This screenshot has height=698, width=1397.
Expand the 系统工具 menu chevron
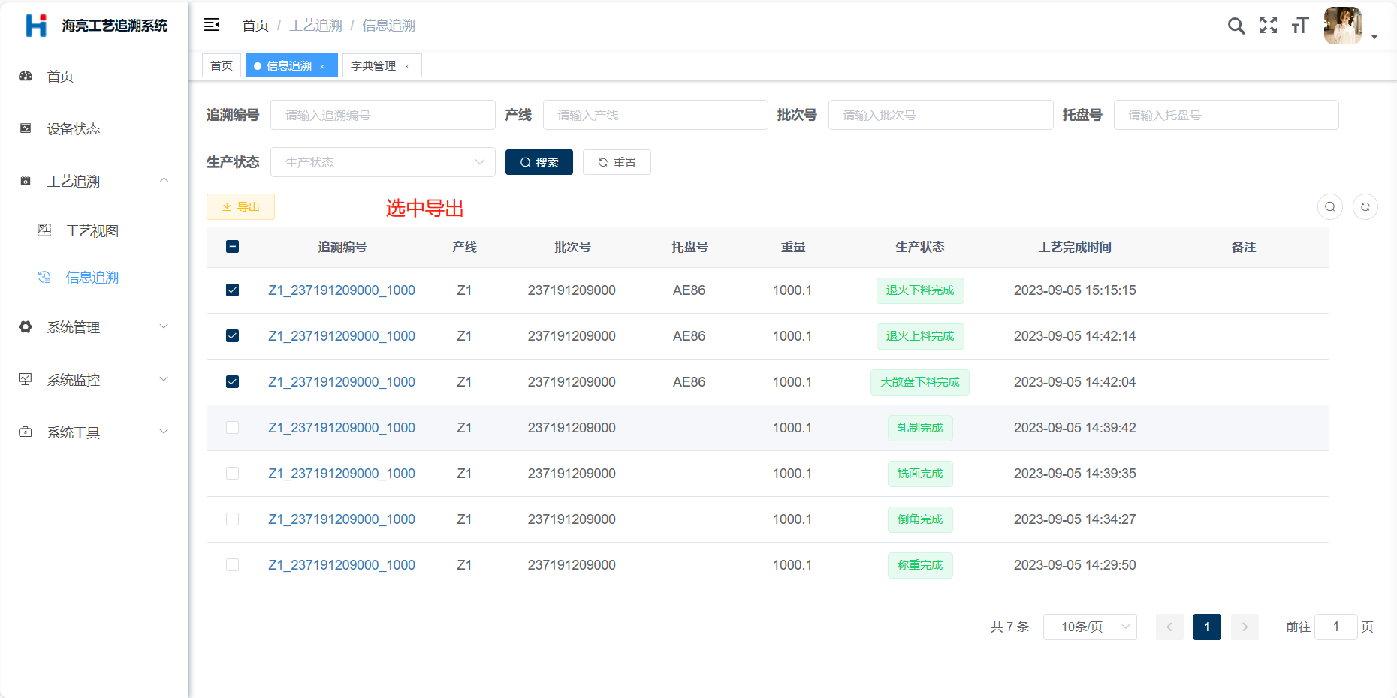click(164, 432)
